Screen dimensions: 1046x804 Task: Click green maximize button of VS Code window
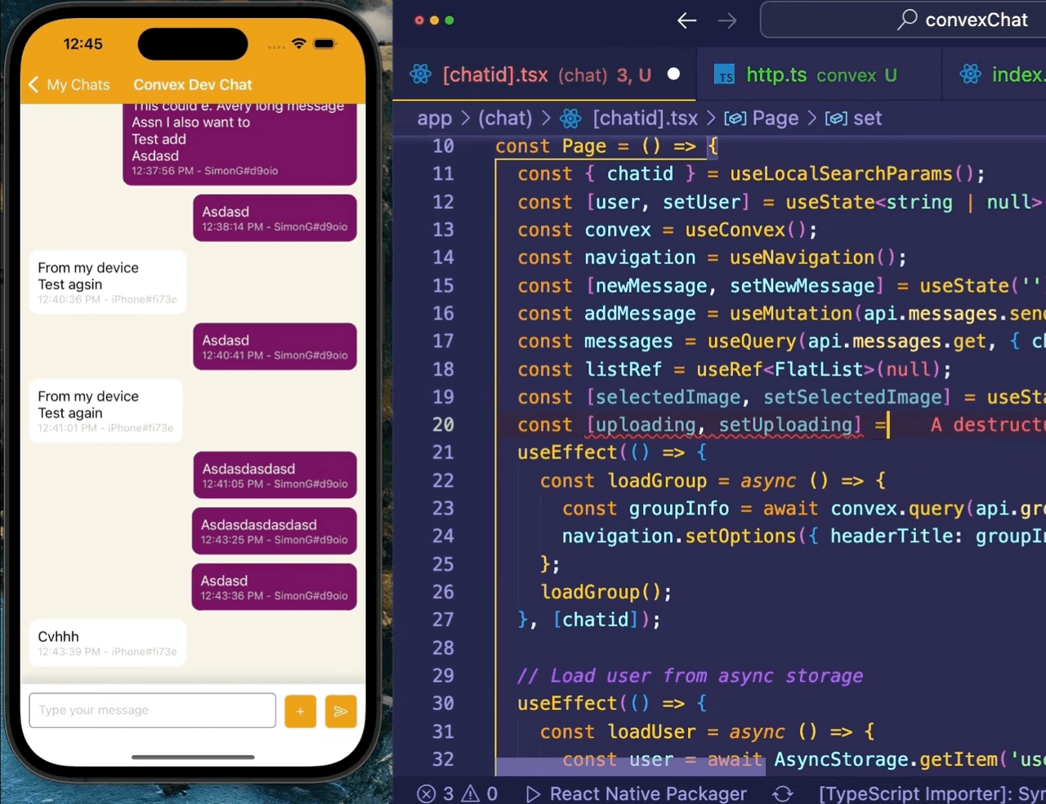click(449, 20)
